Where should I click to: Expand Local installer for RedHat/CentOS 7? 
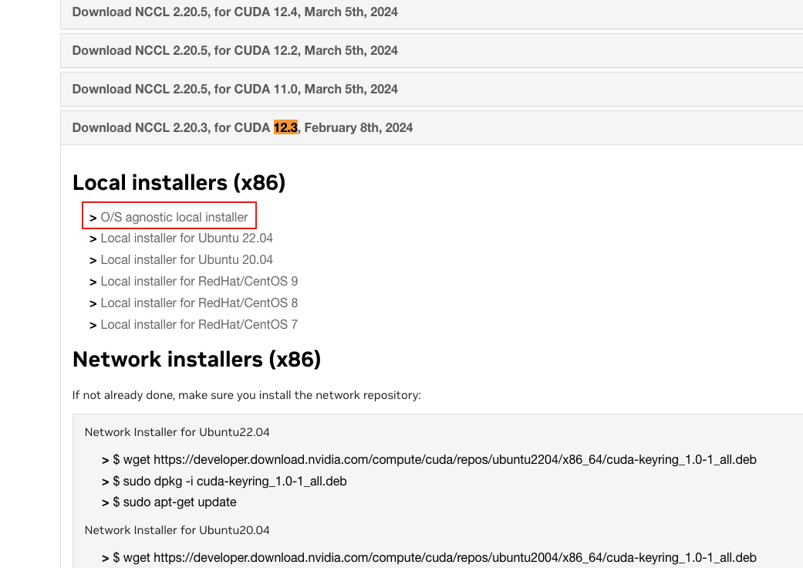(x=199, y=324)
